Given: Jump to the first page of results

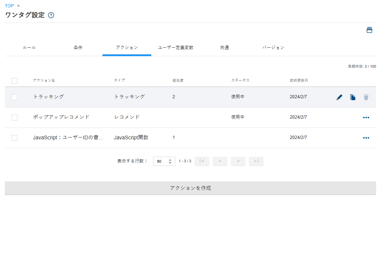Looking at the screenshot, I should (202, 161).
